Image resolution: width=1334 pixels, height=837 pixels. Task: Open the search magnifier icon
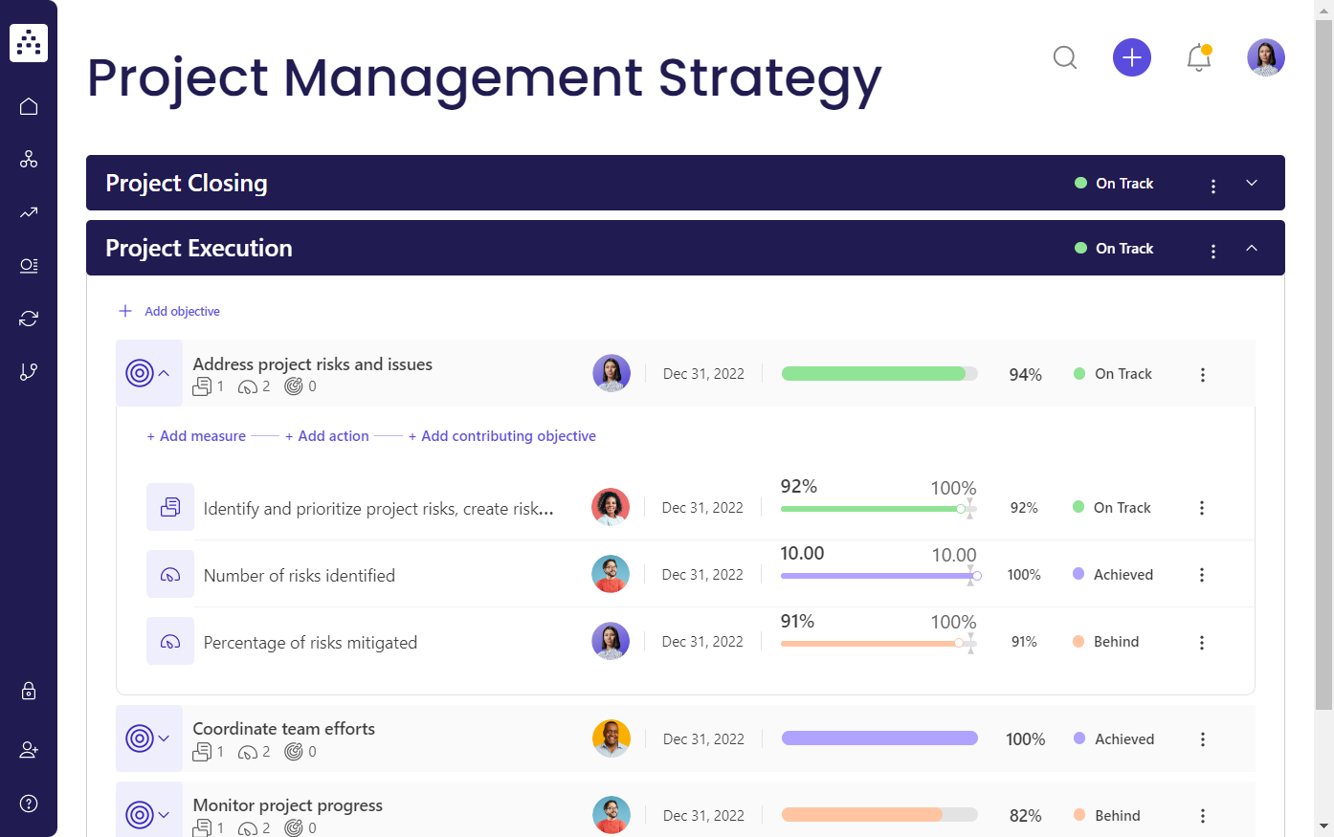pos(1065,57)
